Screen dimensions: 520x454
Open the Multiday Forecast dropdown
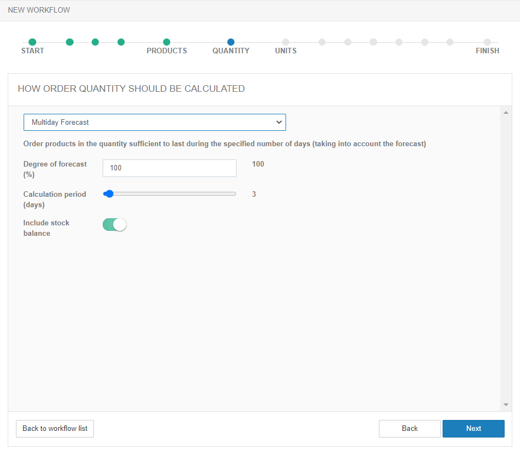tap(154, 122)
